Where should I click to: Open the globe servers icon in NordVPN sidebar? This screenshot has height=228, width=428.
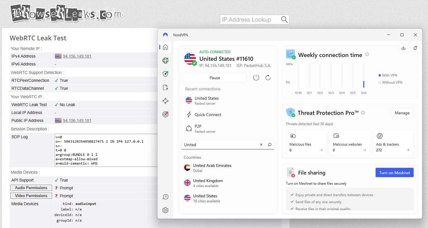pos(165,61)
